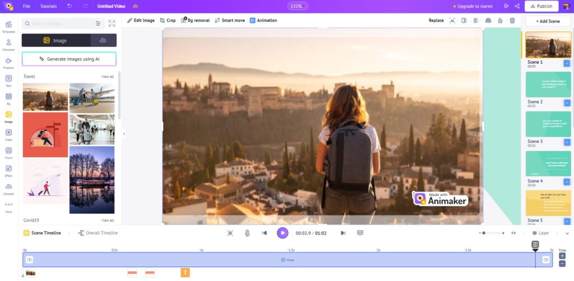Open Scene 5 options menu button
Image resolution: width=574 pixels, height=281 pixels.
point(567,221)
